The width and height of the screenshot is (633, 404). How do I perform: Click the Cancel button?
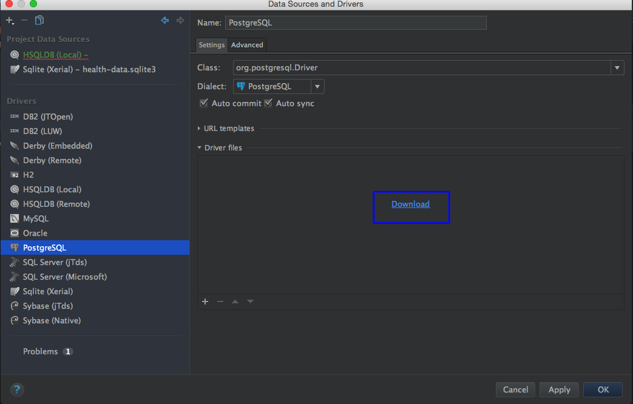click(515, 389)
